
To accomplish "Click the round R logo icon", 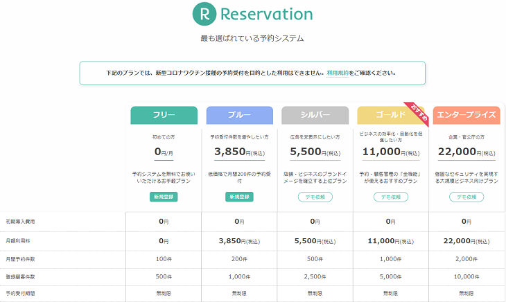I will [x=204, y=14].
